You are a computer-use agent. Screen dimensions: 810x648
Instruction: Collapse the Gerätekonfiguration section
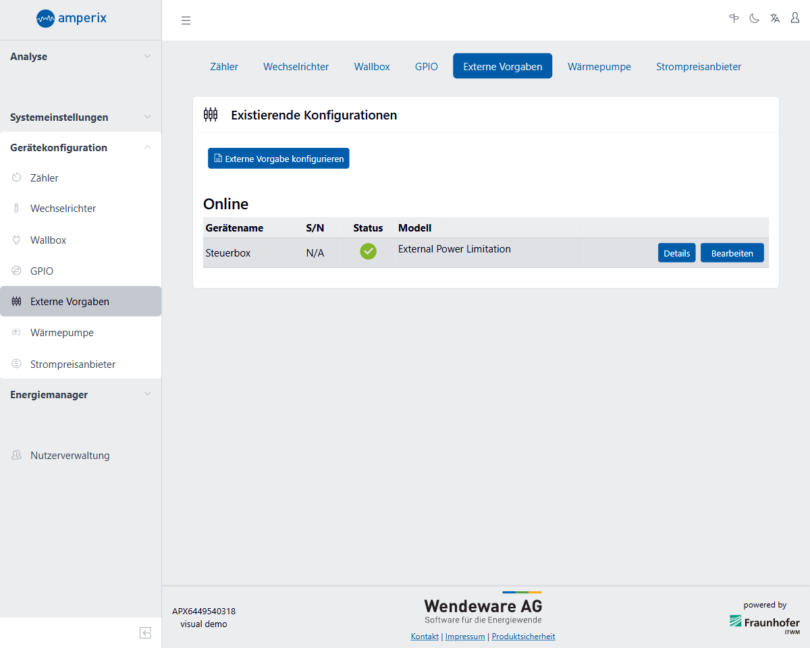coord(80,148)
